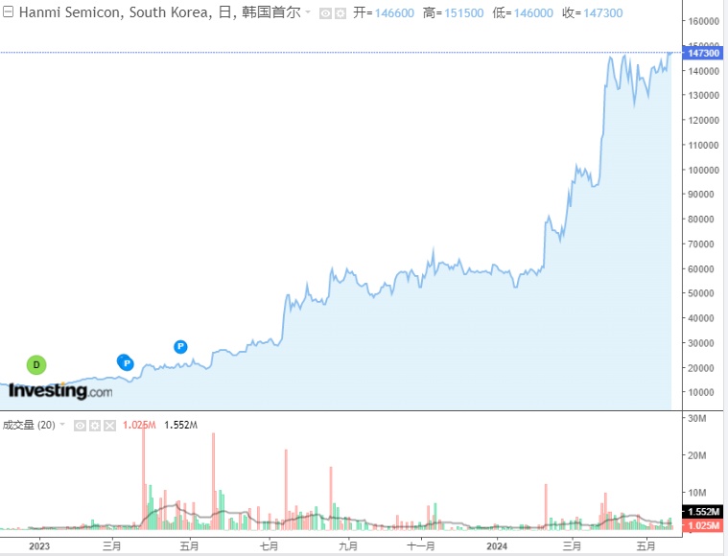
Task: Click the 七月 label on time axis
Action: pos(269,545)
